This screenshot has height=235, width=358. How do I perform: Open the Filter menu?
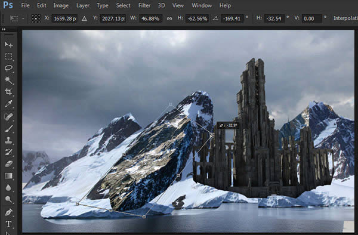point(144,5)
